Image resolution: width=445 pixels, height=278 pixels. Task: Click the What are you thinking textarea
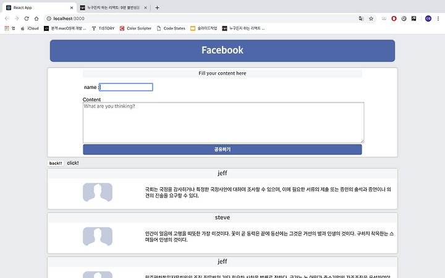point(223,122)
